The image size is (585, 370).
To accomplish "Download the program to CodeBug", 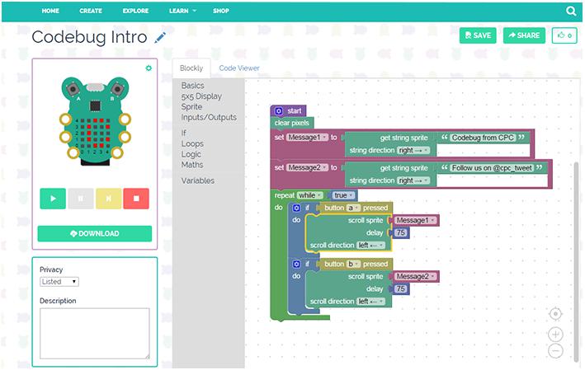I will pyautogui.click(x=95, y=234).
